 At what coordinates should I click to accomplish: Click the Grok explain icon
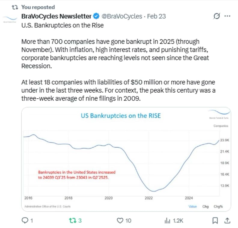pos(216,16)
